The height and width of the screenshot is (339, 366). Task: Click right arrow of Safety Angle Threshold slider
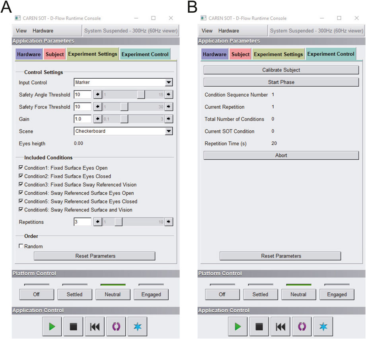[169, 95]
